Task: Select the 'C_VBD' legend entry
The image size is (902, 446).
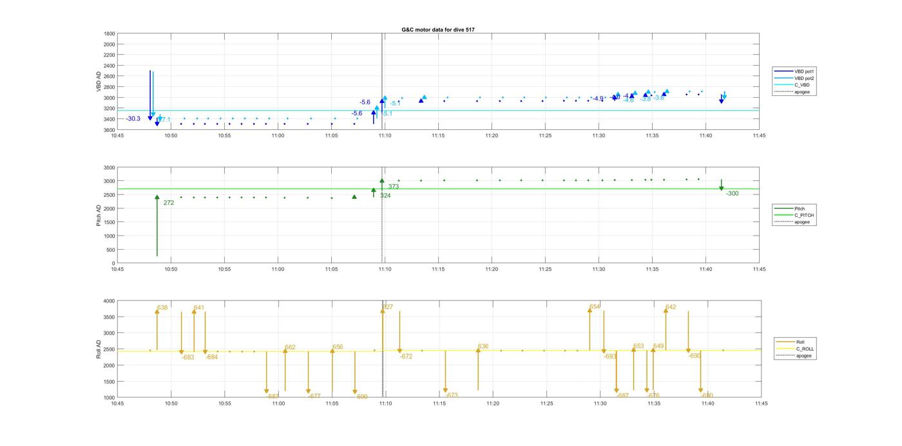Action: click(x=792, y=85)
